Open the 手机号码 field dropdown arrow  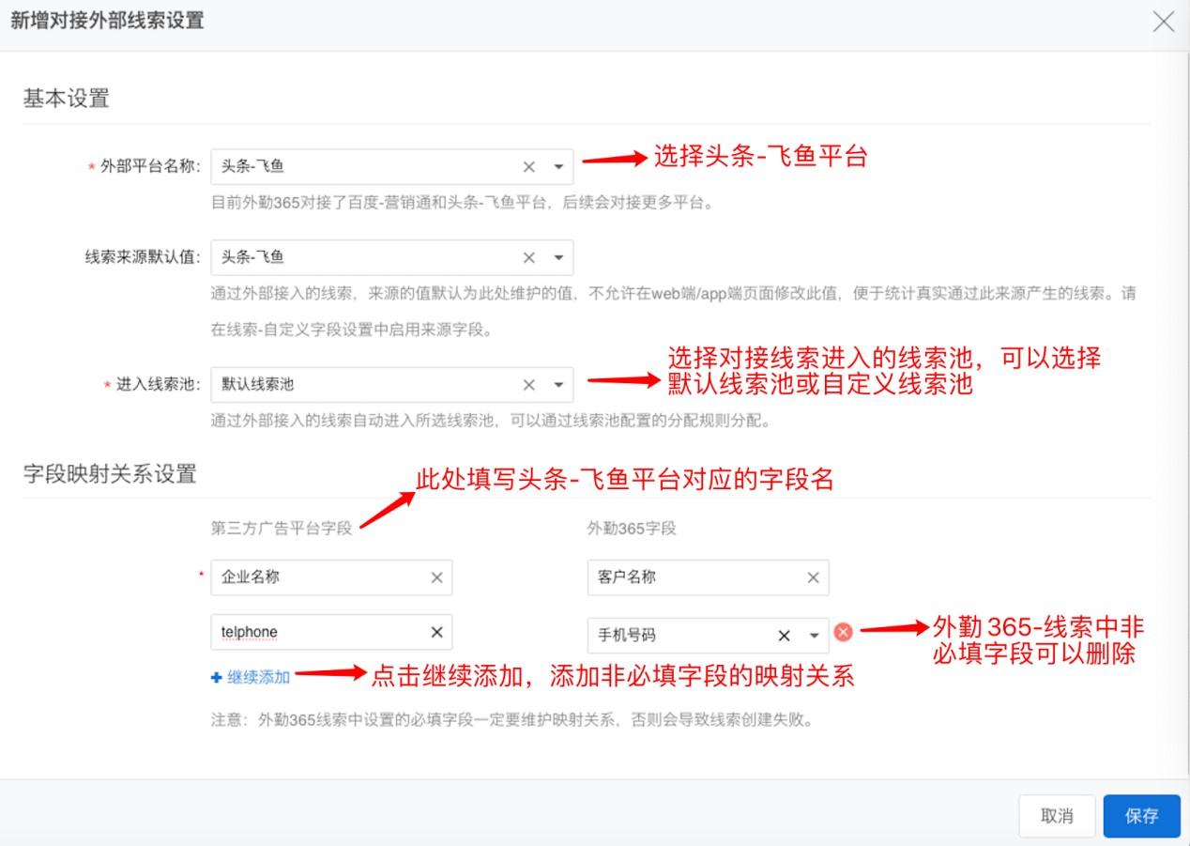coord(814,636)
